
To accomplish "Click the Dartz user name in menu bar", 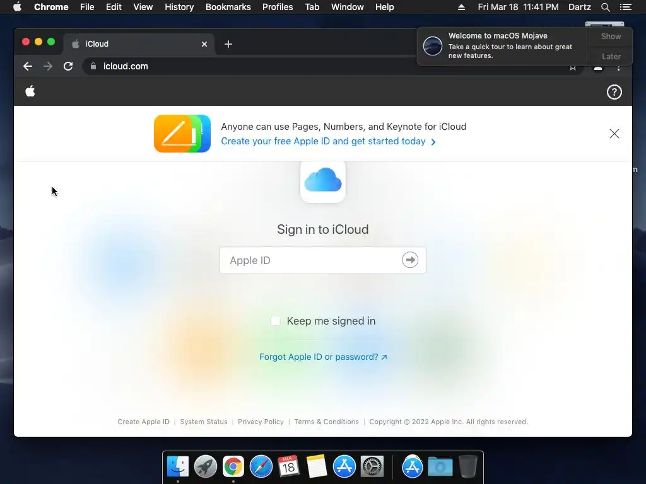I will coord(579,7).
